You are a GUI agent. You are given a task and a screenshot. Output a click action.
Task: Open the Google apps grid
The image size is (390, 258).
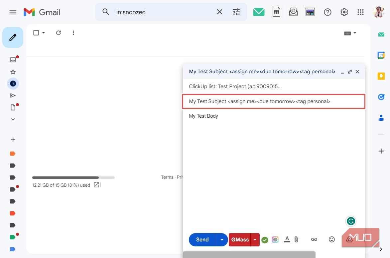click(x=360, y=12)
